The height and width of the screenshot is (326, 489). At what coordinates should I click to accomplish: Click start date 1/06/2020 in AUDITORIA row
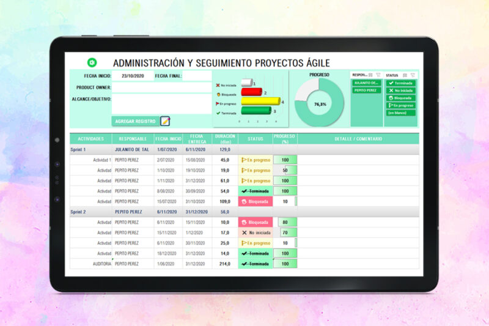(x=166, y=264)
